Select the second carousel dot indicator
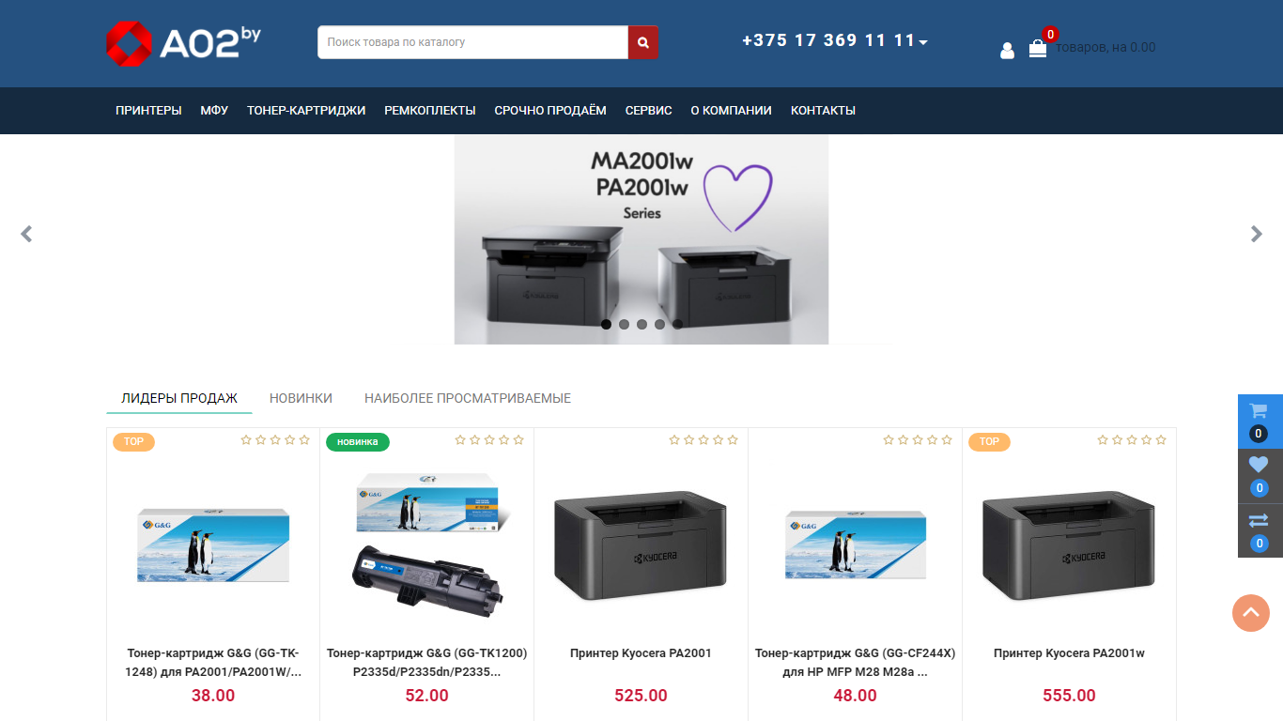1283x721 pixels. pyautogui.click(x=624, y=324)
